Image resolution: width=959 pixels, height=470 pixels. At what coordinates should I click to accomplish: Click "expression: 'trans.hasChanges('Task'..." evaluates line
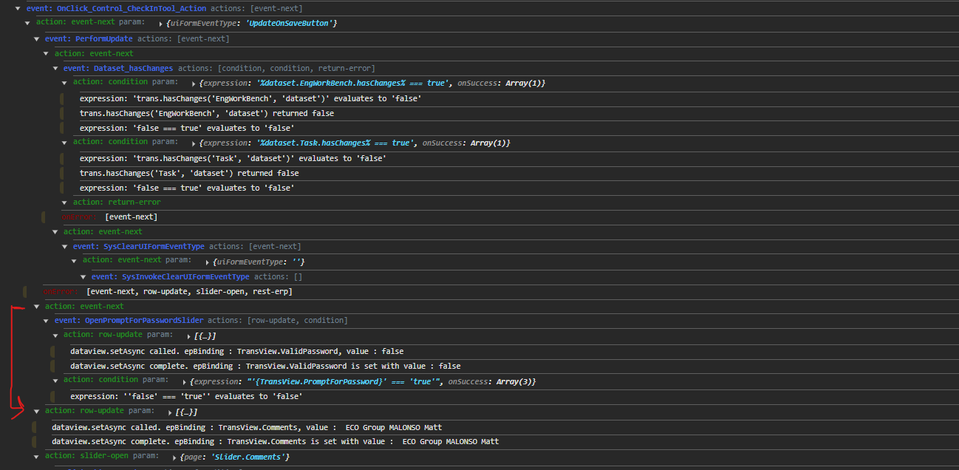point(233,158)
